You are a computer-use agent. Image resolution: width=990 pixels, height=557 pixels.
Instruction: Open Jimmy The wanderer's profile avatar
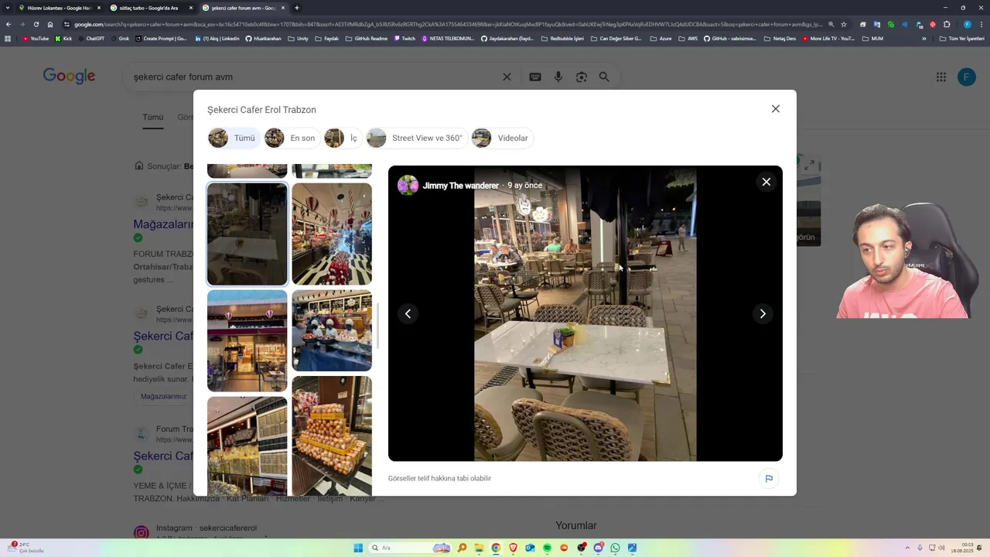coord(408,186)
